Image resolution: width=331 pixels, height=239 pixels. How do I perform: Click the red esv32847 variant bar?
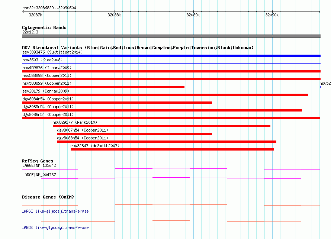[172, 149]
